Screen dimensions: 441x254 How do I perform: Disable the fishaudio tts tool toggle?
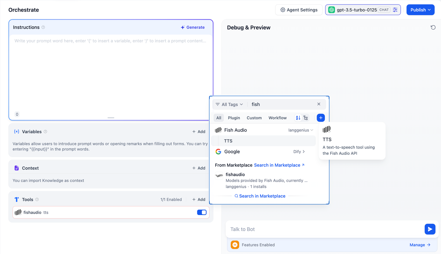[202, 212]
